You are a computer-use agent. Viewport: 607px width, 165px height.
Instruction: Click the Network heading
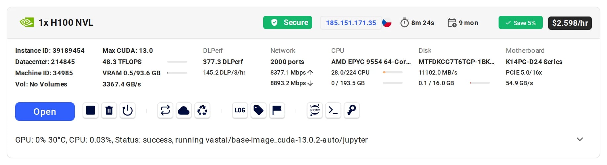(283, 50)
